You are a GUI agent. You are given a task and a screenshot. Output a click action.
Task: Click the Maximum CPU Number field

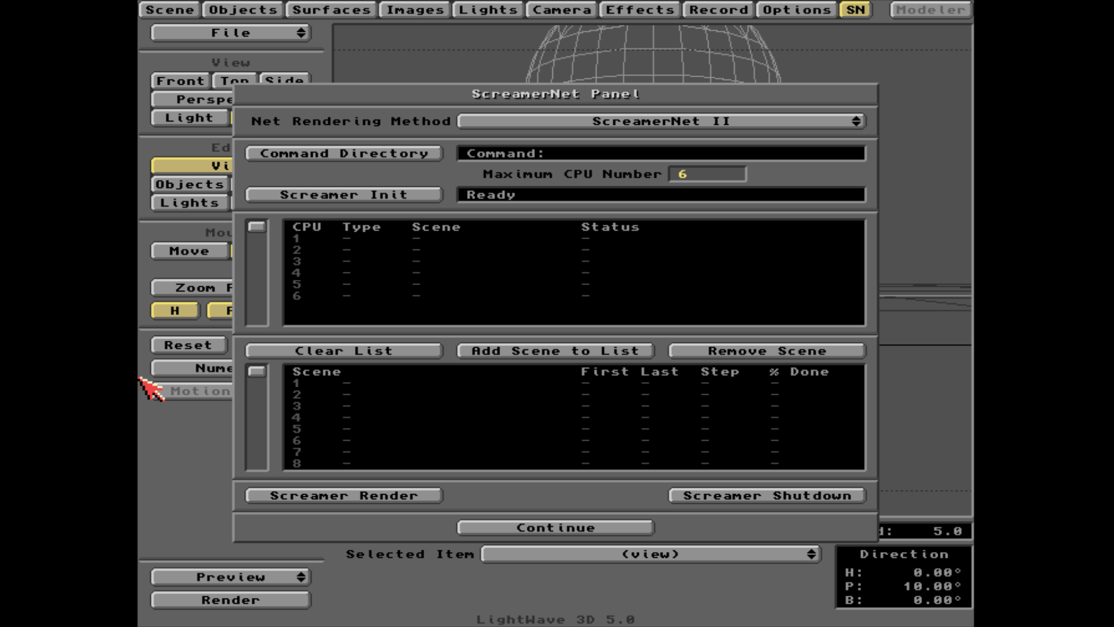coord(707,174)
